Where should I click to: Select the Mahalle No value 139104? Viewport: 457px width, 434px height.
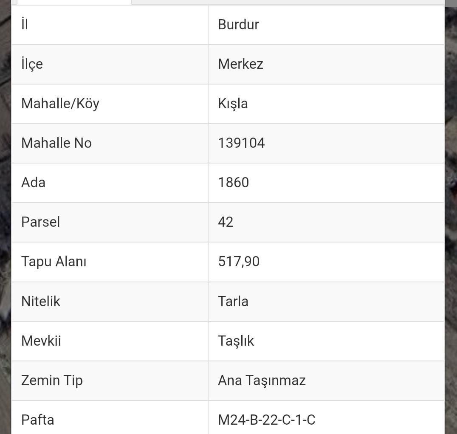point(241,143)
